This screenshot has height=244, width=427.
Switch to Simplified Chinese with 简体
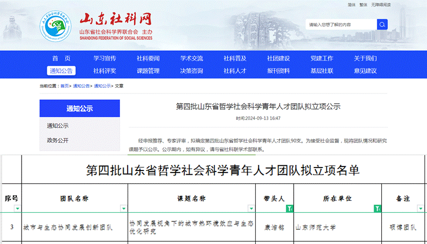tap(351, 5)
